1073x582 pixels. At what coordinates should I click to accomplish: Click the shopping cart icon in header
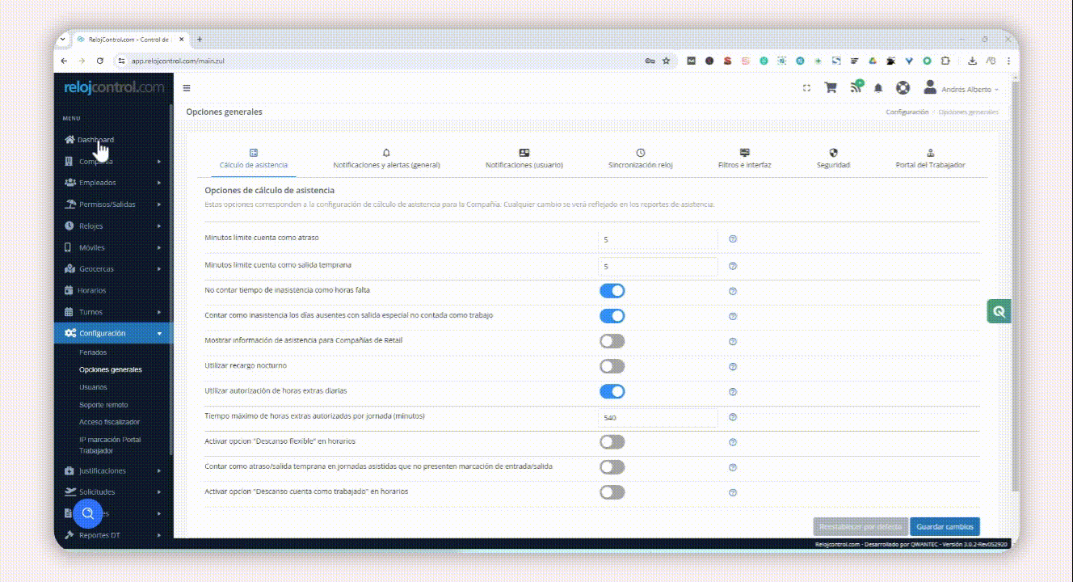click(x=830, y=88)
